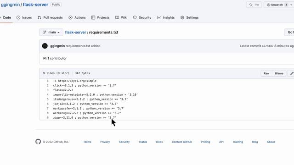Screen dimensions: 294x165
Task: Click the 'importlib-metadata==5.2.0' line
Action: pyautogui.click(x=96, y=95)
